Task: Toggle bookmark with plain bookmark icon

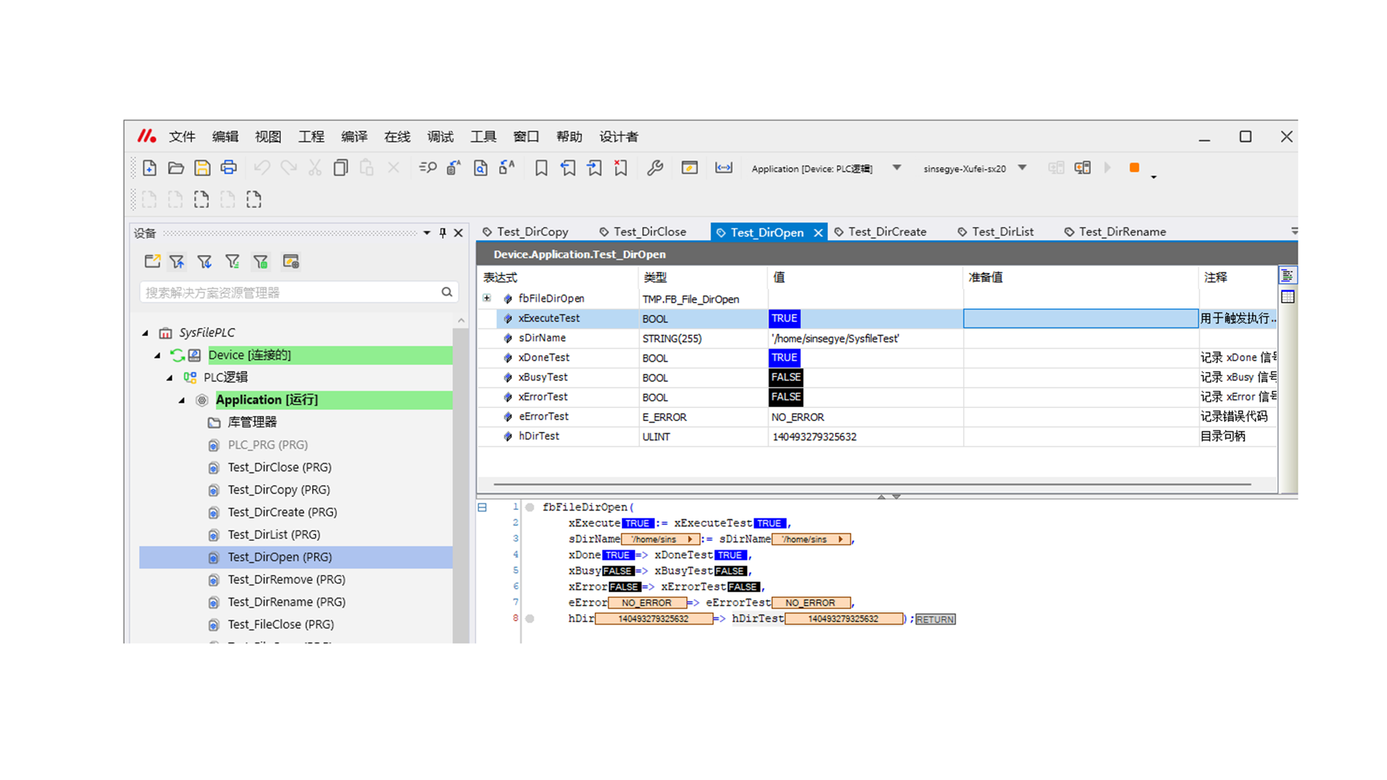Action: click(x=541, y=168)
